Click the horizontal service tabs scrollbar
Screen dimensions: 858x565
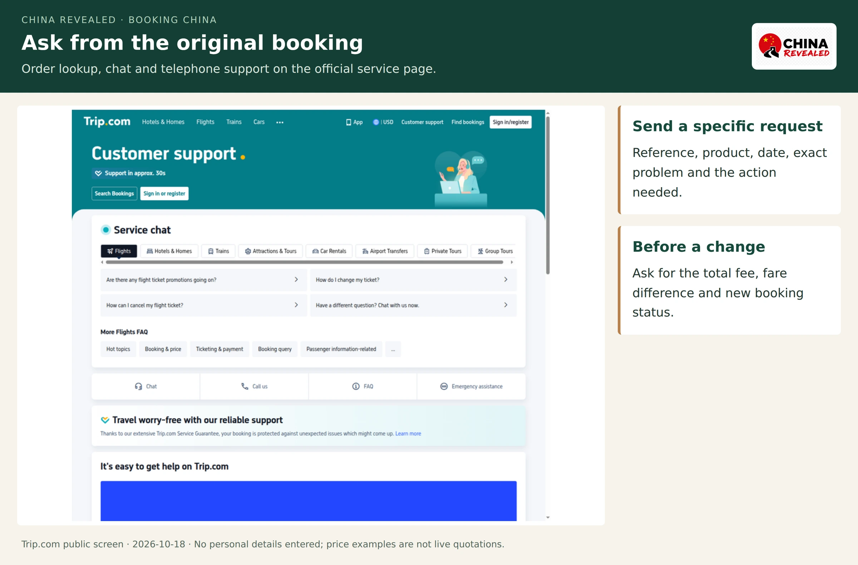point(304,262)
